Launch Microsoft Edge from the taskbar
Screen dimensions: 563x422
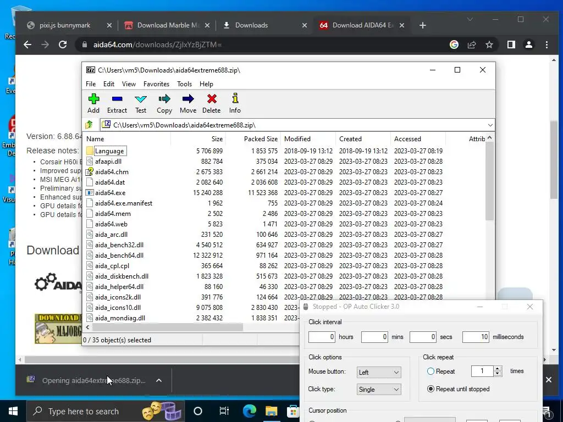coord(249,411)
